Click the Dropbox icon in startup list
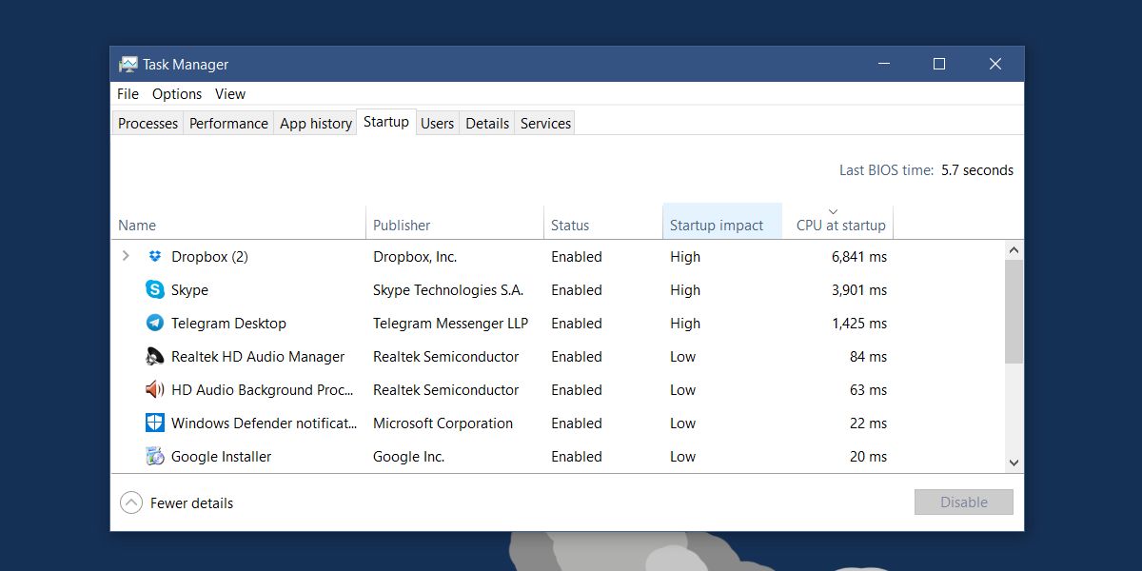Image resolution: width=1142 pixels, height=571 pixels. tap(154, 257)
